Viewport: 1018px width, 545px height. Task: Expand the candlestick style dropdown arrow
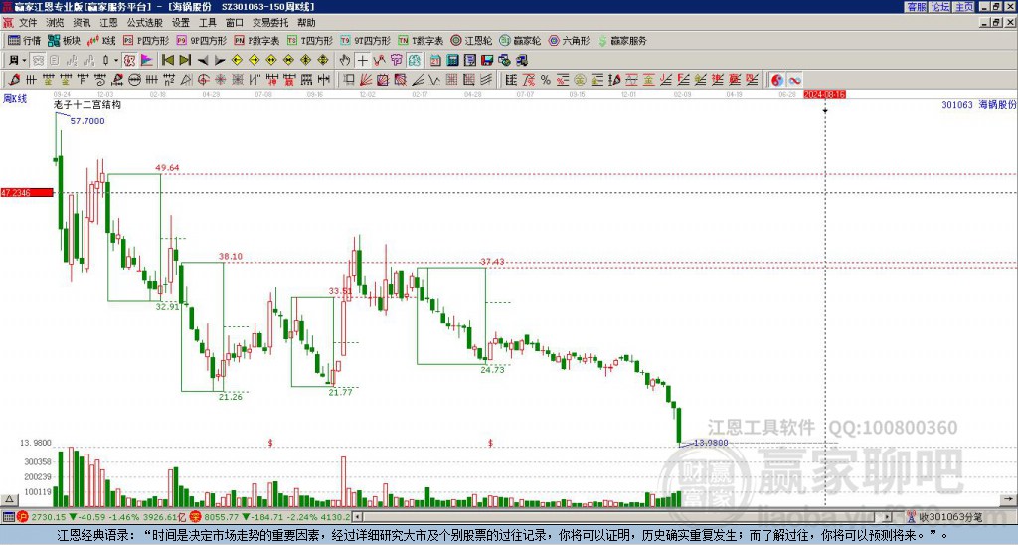tap(116, 61)
